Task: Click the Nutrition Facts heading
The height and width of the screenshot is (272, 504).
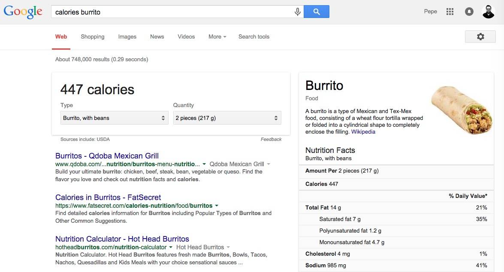Action: [x=330, y=150]
